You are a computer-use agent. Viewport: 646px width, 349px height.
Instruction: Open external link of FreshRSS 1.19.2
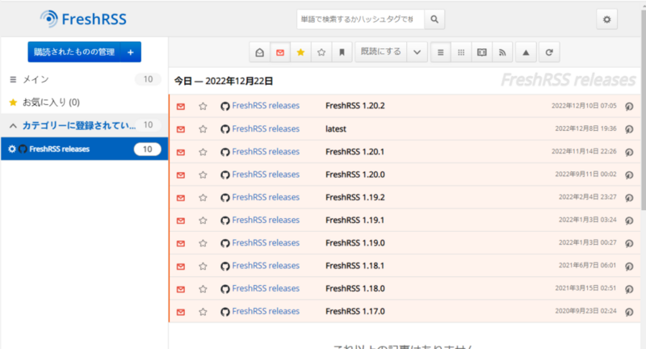(629, 198)
